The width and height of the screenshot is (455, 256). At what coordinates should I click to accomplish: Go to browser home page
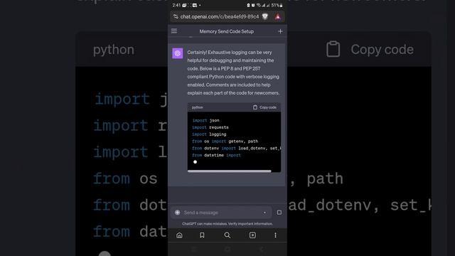179,235
